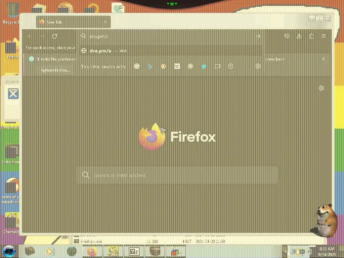Open the Downloads toolbar icon
The image size is (344, 258).
pyautogui.click(x=299, y=36)
